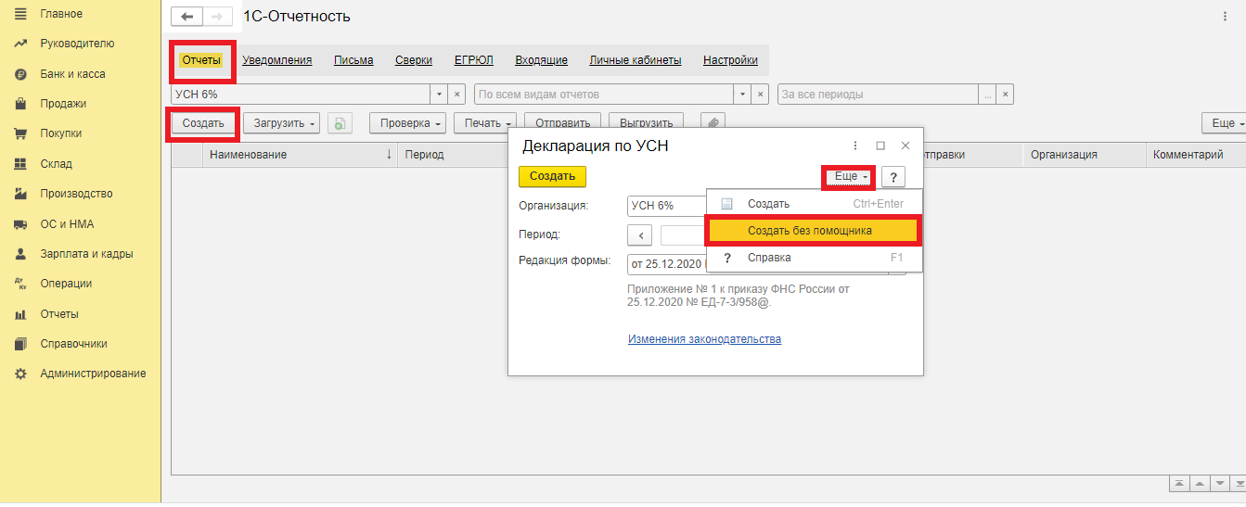Click the yellow Создать button in dialog
This screenshot has width=1246, height=507.
point(552,176)
